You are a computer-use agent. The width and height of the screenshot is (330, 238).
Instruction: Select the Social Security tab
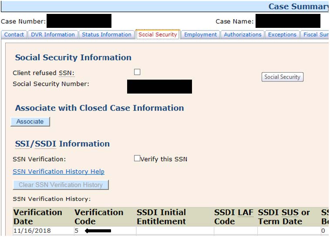(158, 35)
